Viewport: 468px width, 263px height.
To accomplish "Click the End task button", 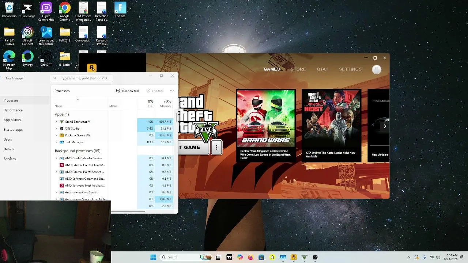I will pyautogui.click(x=155, y=91).
